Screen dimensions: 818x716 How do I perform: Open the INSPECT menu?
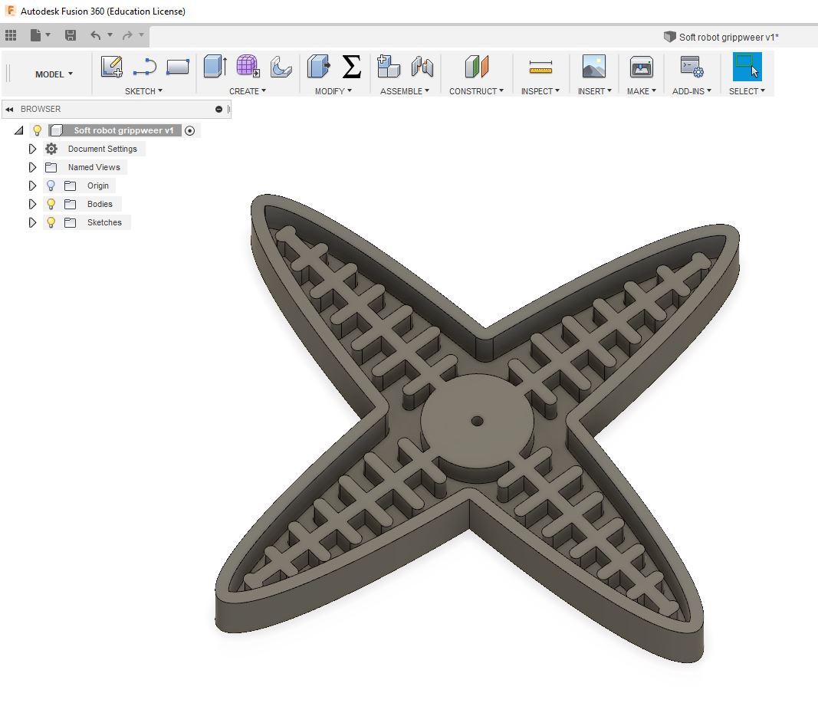pos(540,91)
